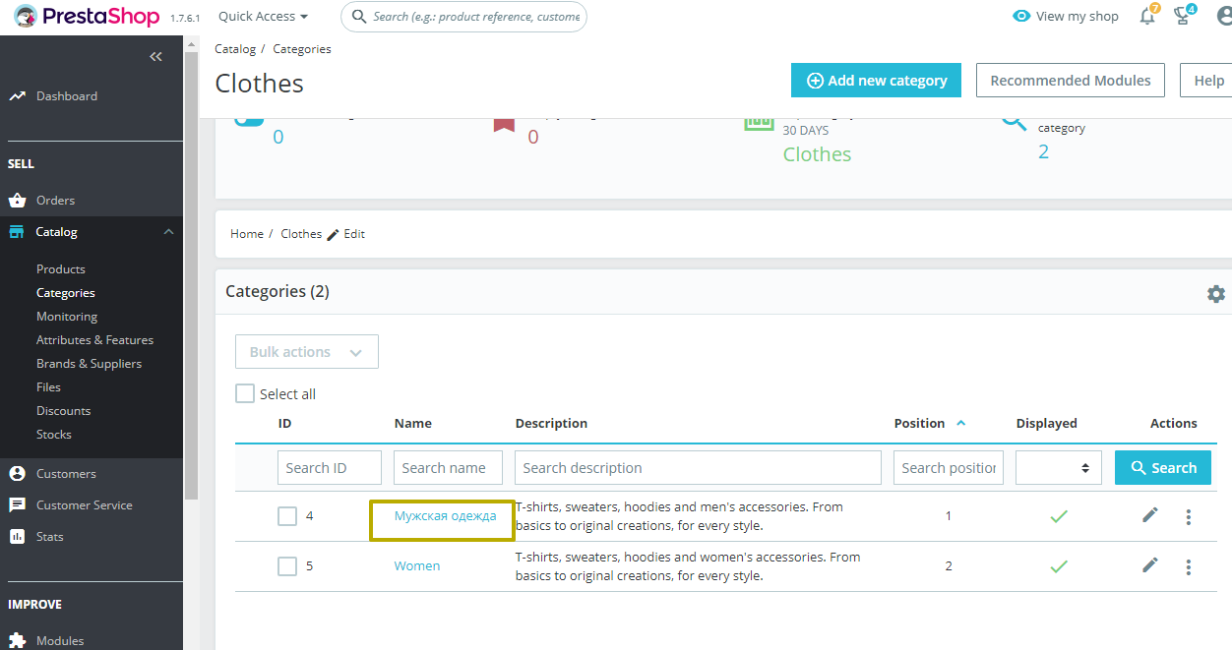Check the checkbox for category ID 4

(287, 516)
